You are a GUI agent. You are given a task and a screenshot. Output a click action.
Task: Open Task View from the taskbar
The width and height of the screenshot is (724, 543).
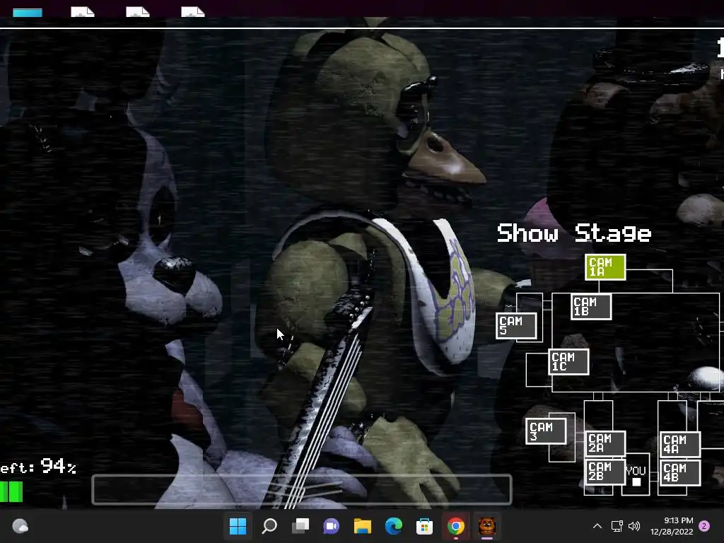[x=300, y=526]
